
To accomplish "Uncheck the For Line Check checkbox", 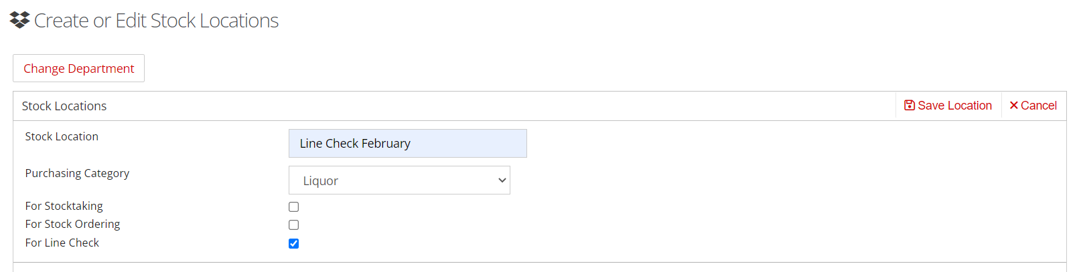I will pyautogui.click(x=293, y=243).
